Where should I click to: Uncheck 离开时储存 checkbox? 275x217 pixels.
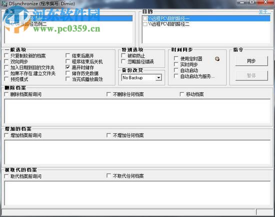click(x=67, y=67)
